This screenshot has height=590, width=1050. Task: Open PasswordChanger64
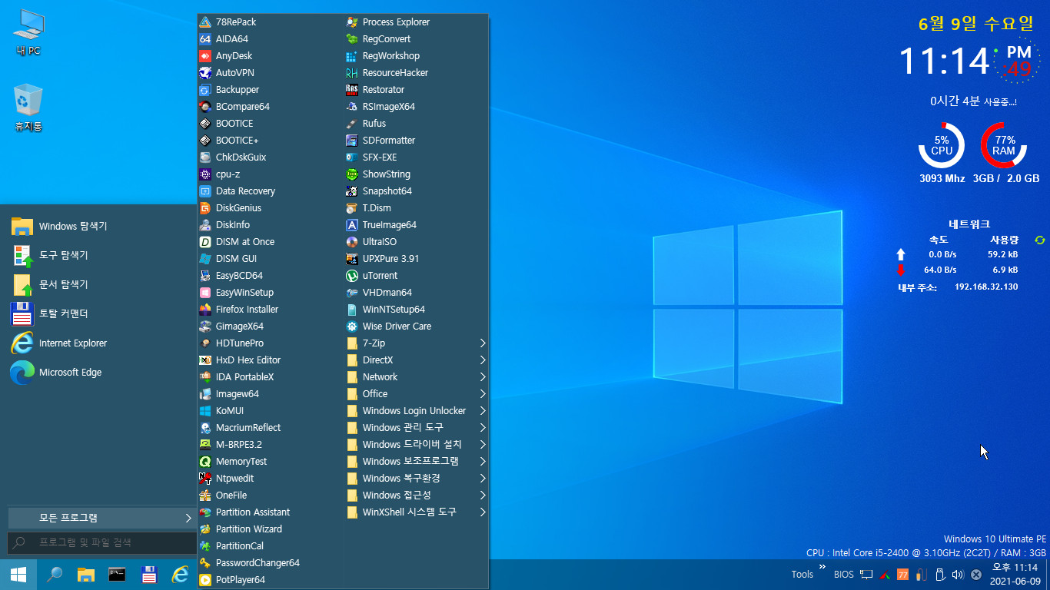(x=269, y=563)
